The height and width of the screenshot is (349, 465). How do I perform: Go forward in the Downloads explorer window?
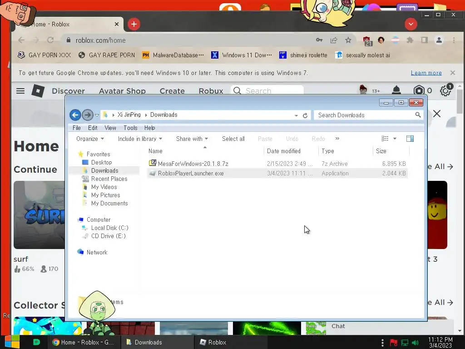[x=88, y=115]
